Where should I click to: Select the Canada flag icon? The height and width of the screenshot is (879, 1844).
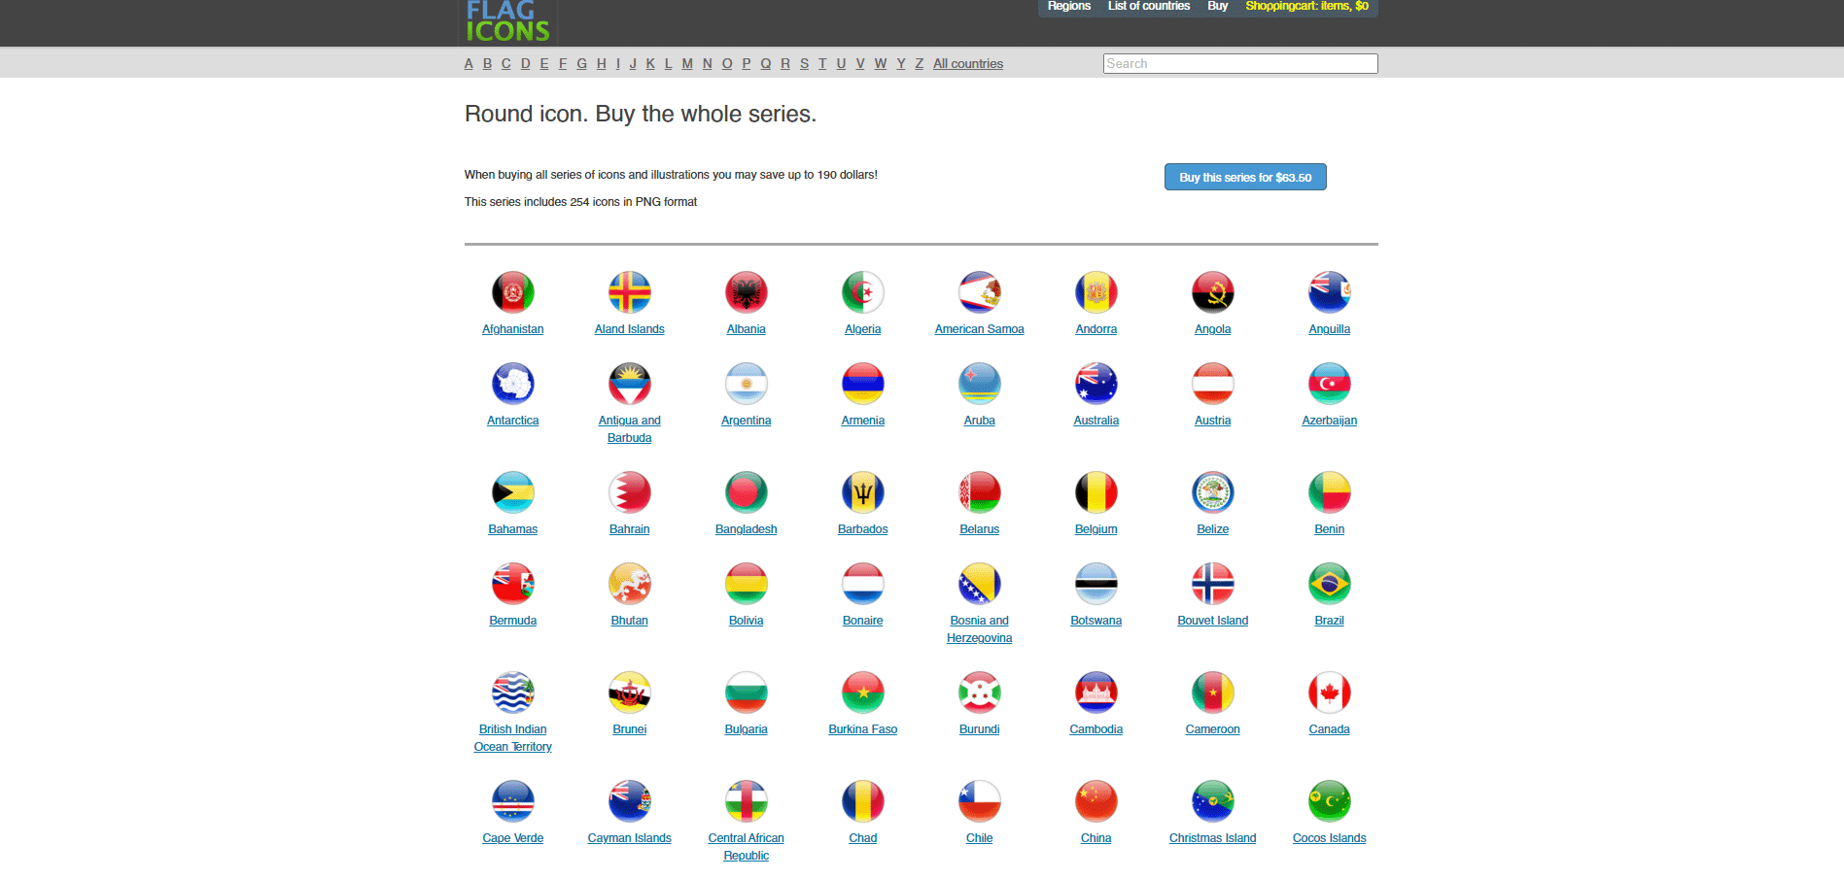click(x=1330, y=693)
